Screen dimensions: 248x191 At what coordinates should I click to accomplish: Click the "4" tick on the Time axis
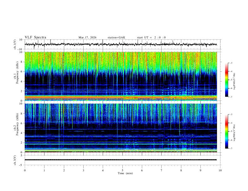[103, 170]
